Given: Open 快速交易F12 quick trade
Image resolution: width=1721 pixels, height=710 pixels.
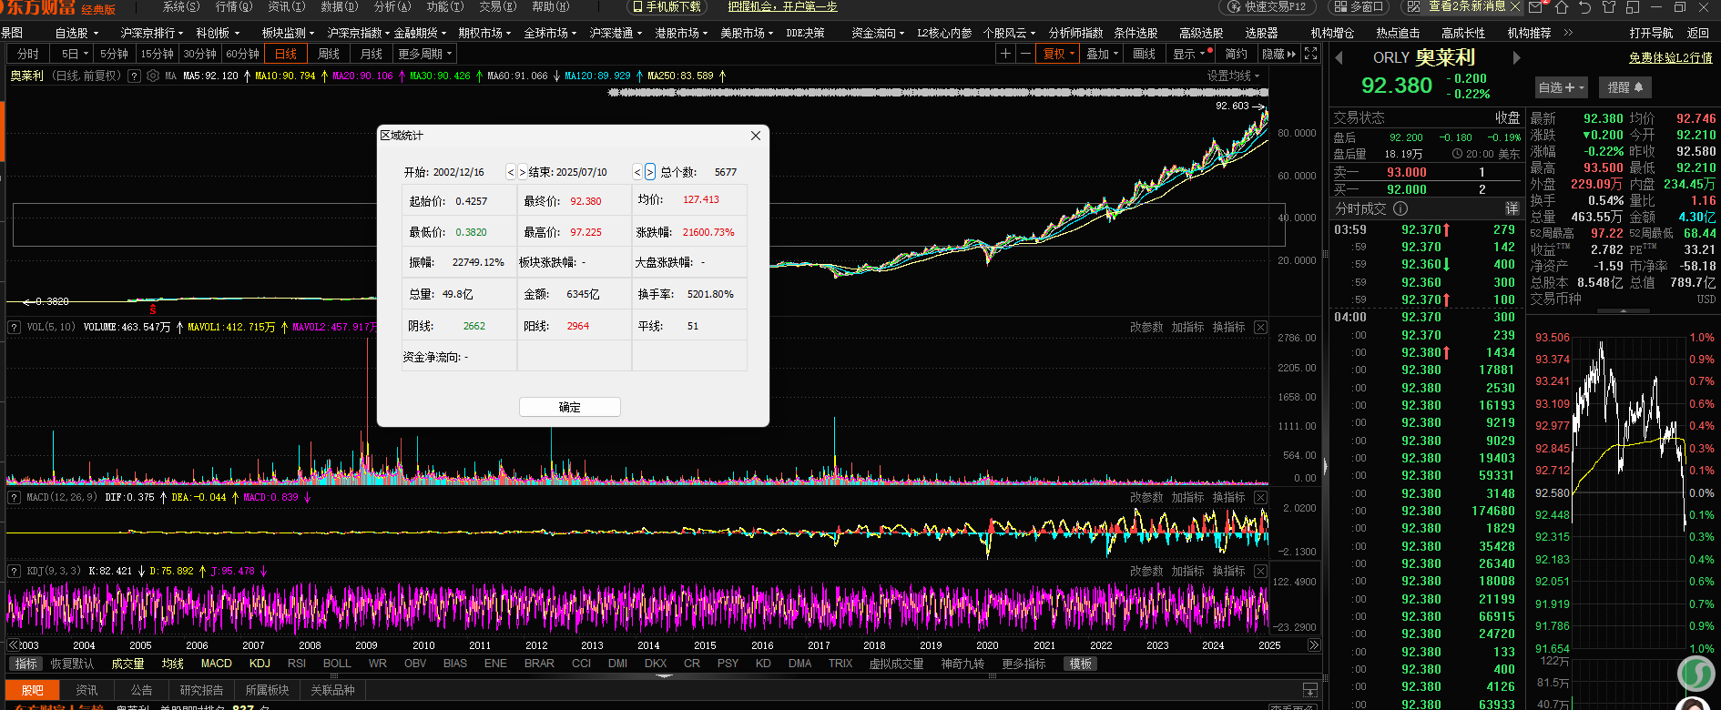Looking at the screenshot, I should (1268, 6).
